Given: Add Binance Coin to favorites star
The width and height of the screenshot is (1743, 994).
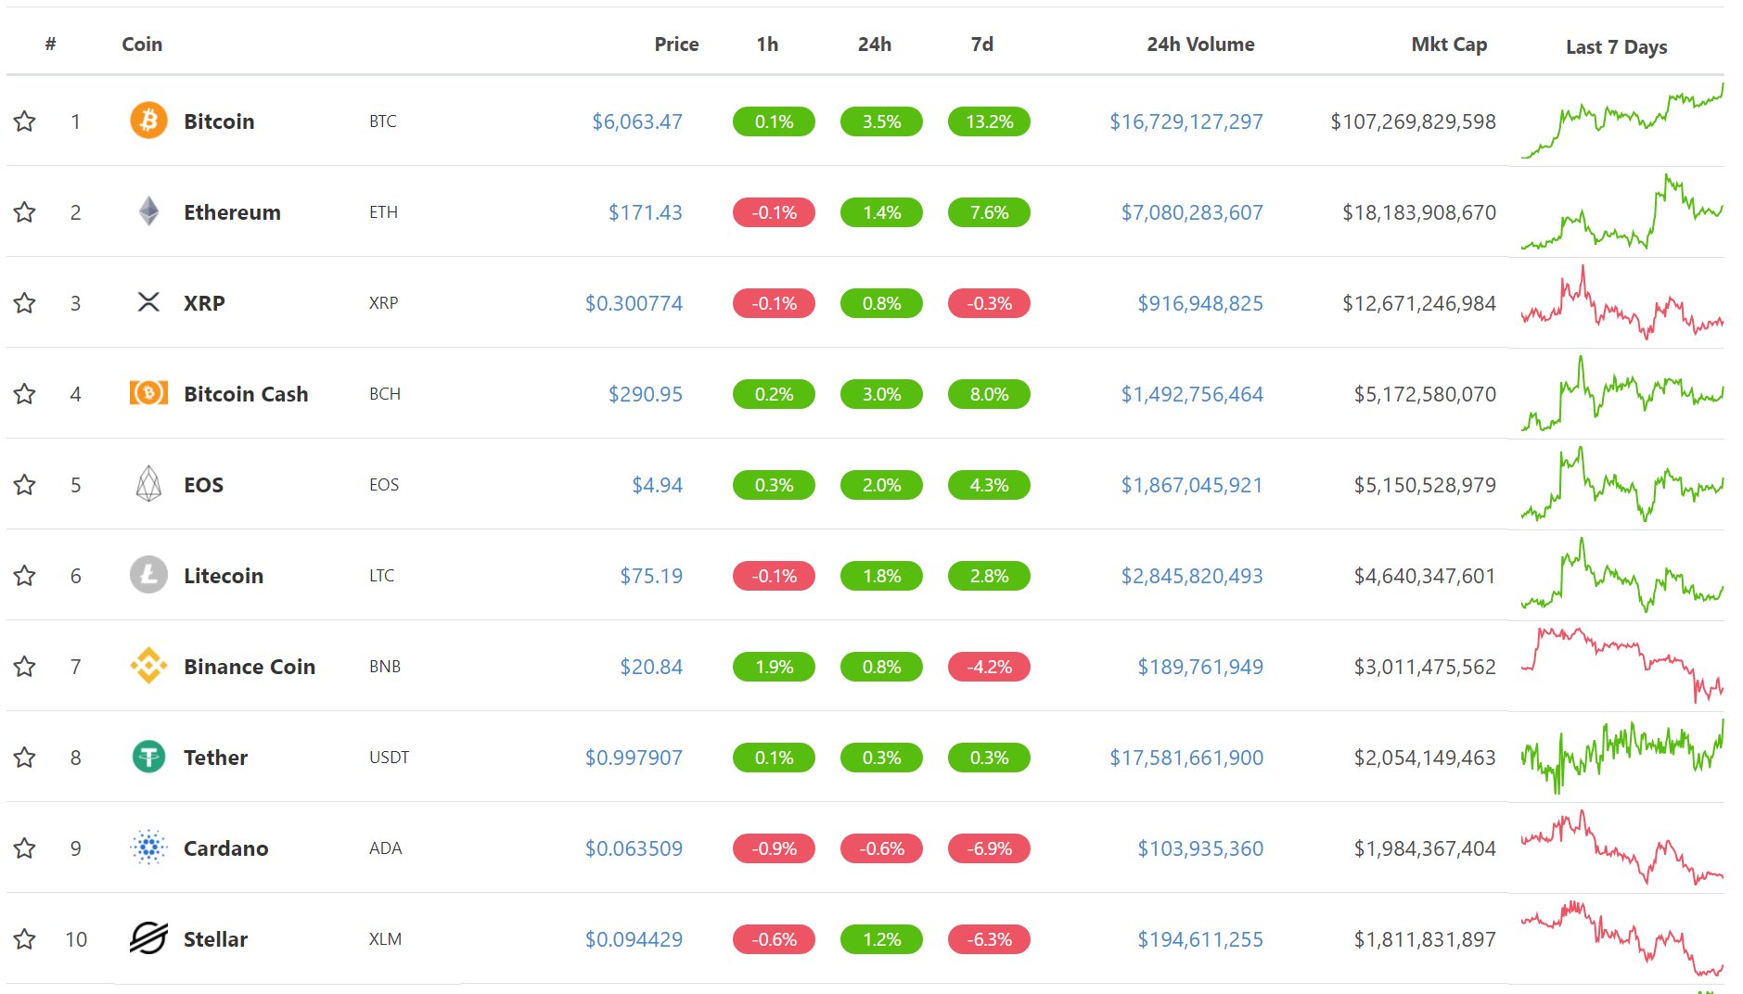Looking at the screenshot, I should click(25, 666).
